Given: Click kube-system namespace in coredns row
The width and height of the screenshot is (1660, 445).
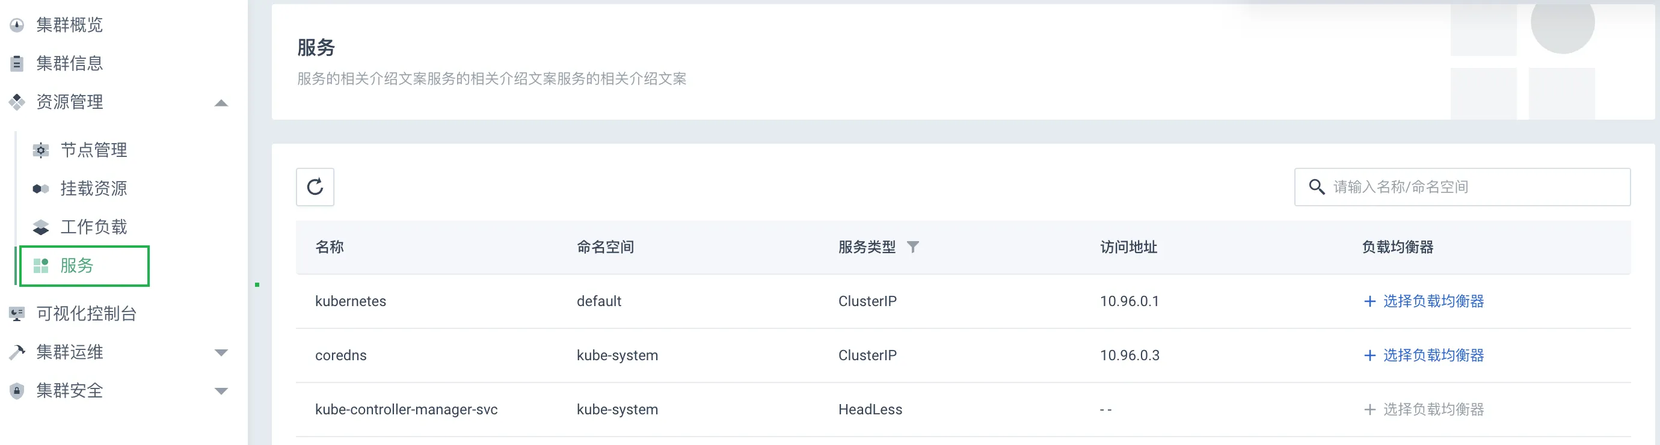Looking at the screenshot, I should [x=617, y=355].
